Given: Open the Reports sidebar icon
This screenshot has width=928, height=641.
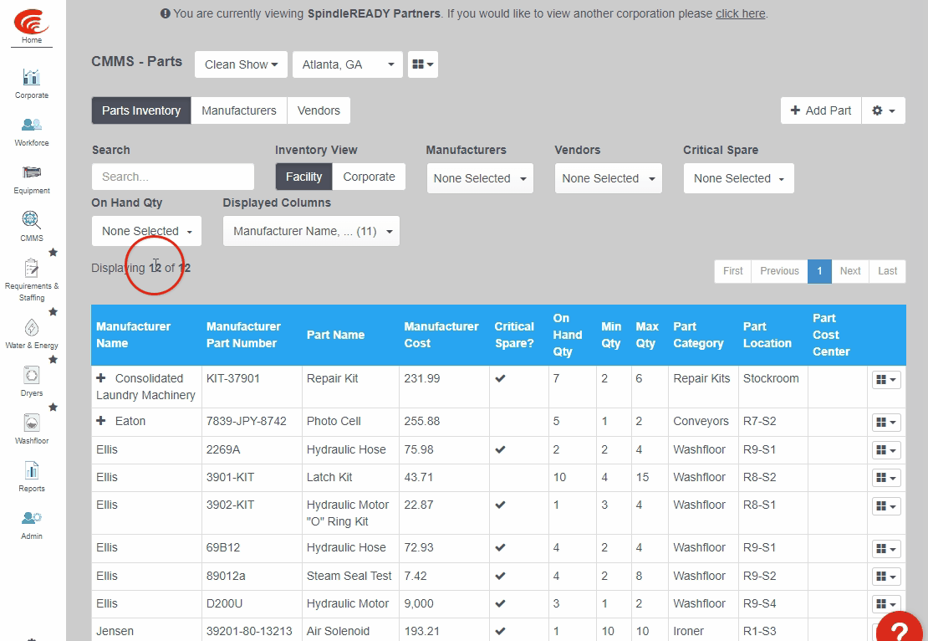Looking at the screenshot, I should click(x=32, y=470).
